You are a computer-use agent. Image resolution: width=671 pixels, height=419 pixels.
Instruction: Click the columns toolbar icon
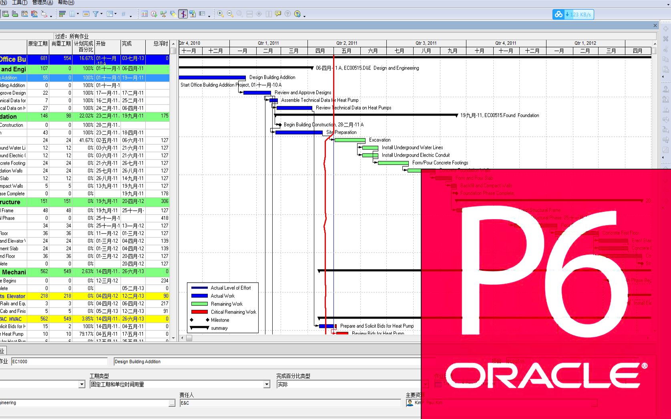(72, 14)
